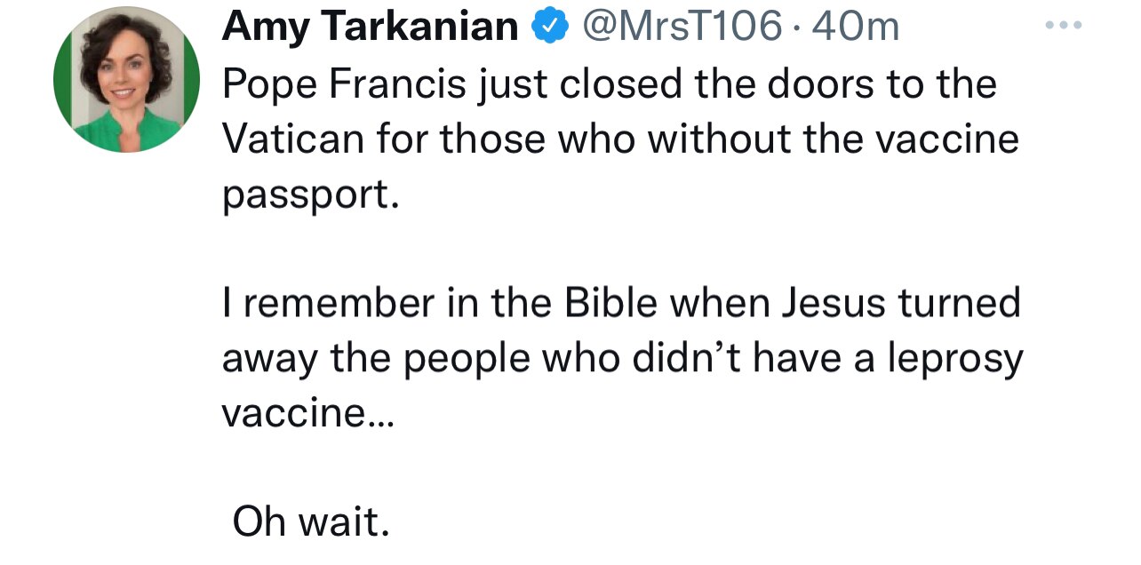Click the more actions icon beside the timestamp
This screenshot has height=565, width=1141.
pyautogui.click(x=1063, y=25)
